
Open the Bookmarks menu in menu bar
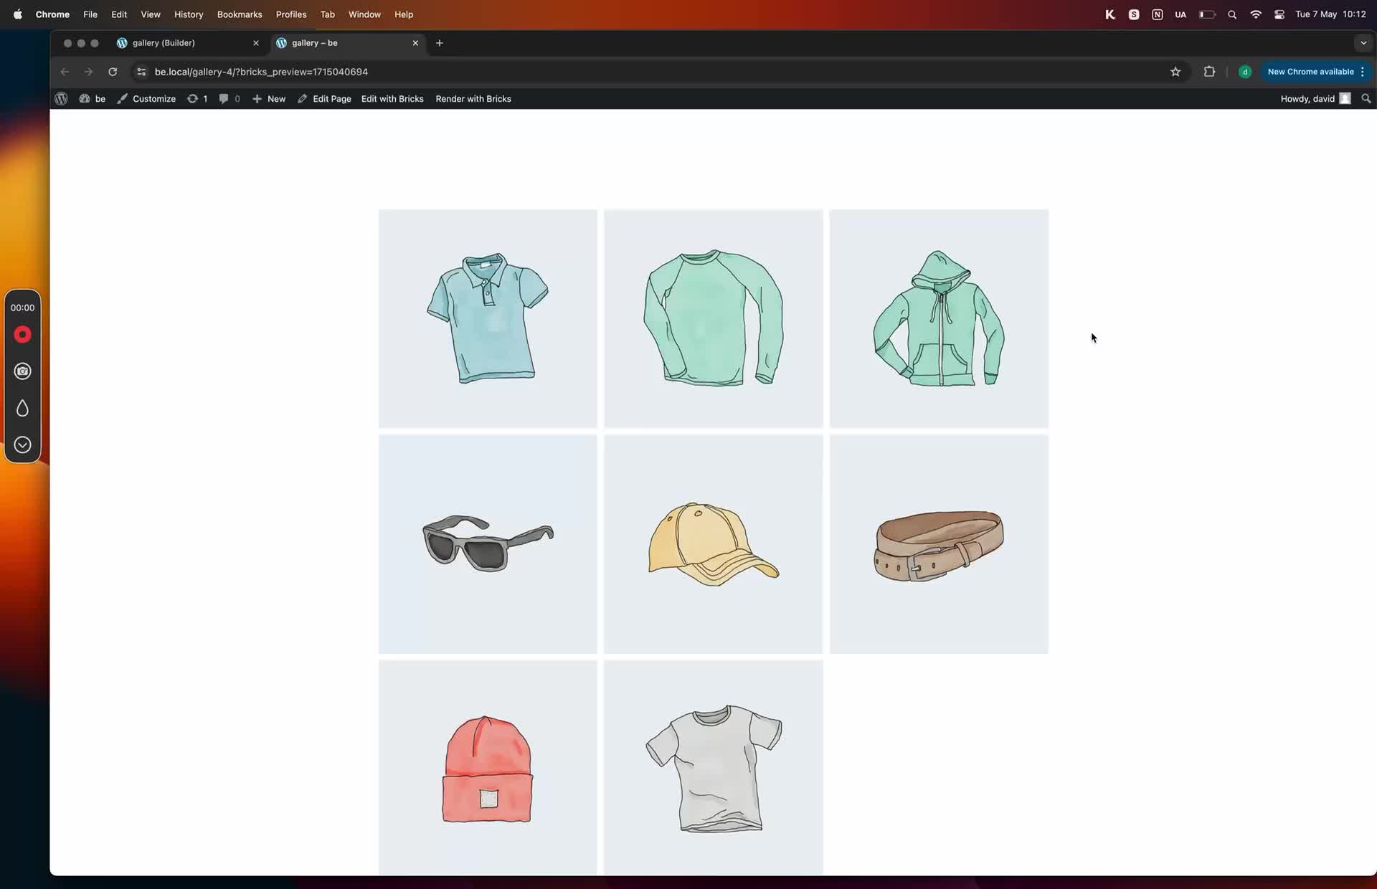click(x=240, y=14)
